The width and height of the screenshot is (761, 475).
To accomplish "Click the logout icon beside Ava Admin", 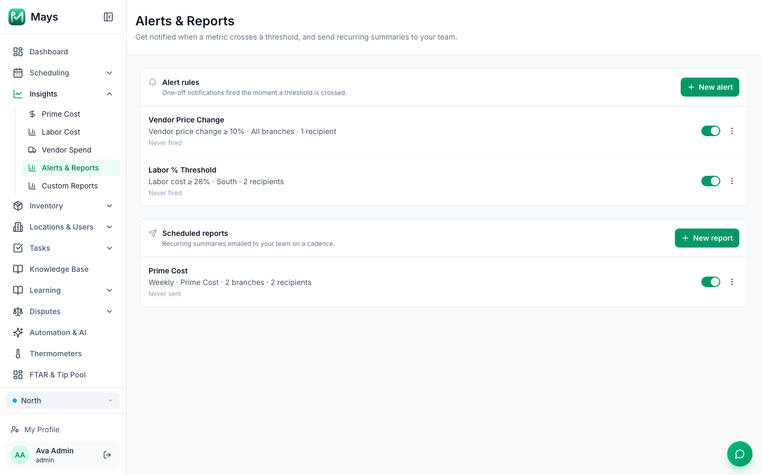I will 107,455.
